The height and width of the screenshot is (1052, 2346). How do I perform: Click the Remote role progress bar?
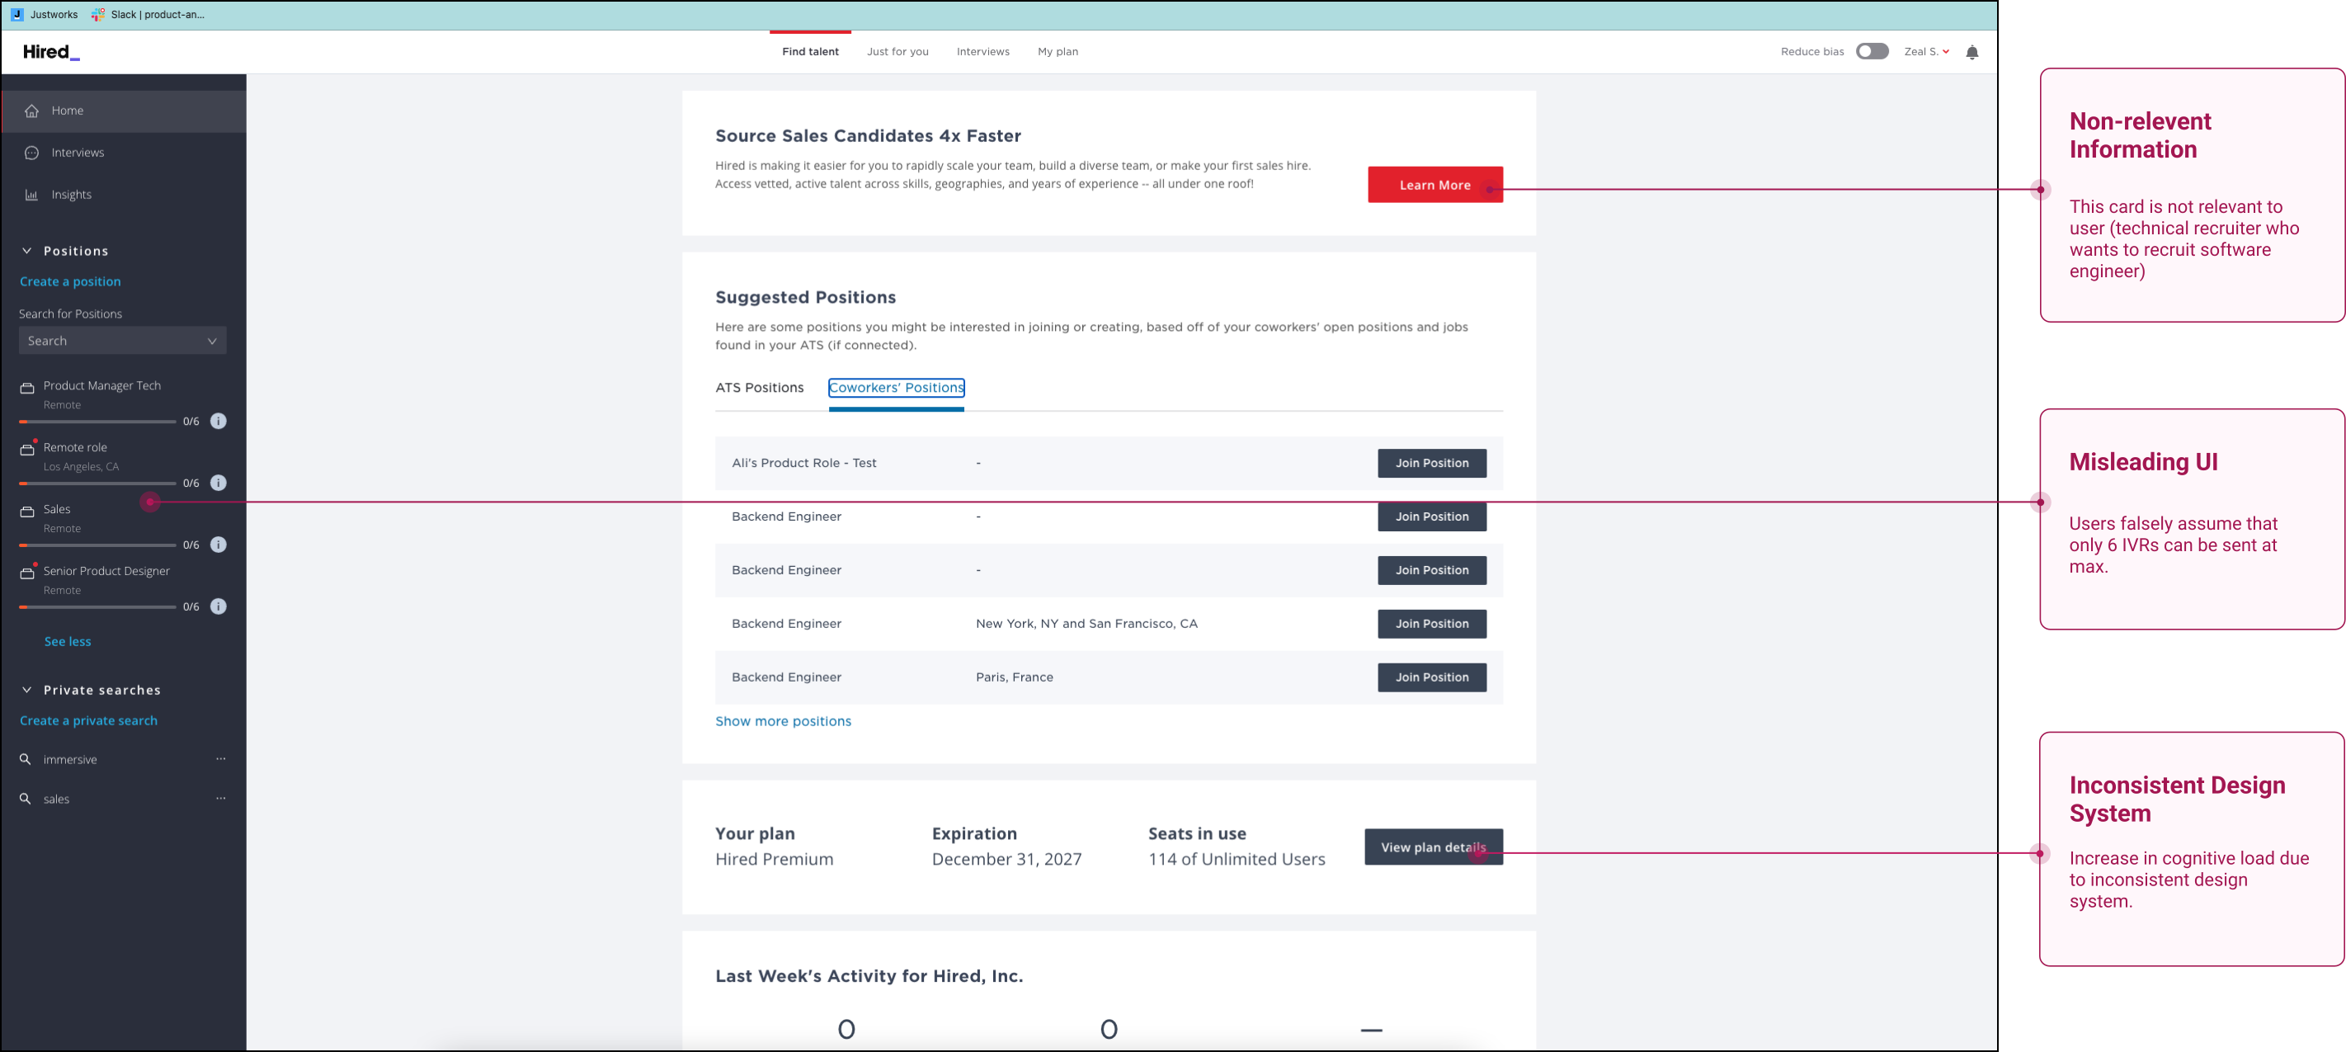(97, 483)
